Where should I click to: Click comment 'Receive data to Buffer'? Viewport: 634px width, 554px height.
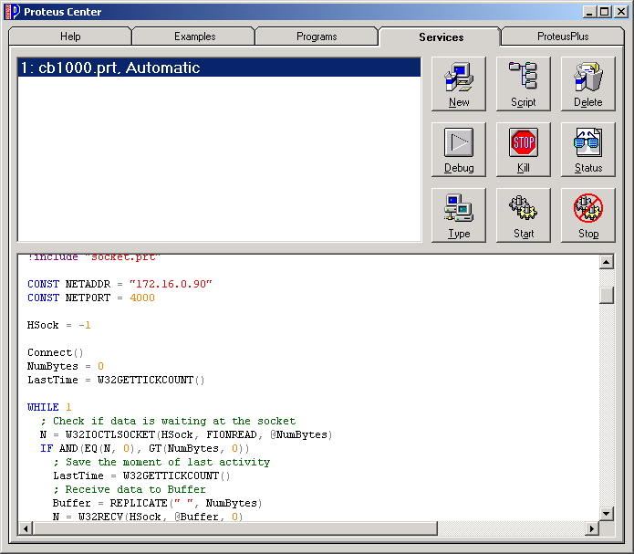pyautogui.click(x=129, y=489)
